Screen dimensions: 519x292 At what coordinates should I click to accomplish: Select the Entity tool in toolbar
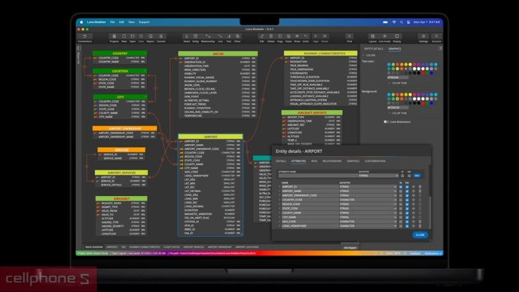[197, 38]
